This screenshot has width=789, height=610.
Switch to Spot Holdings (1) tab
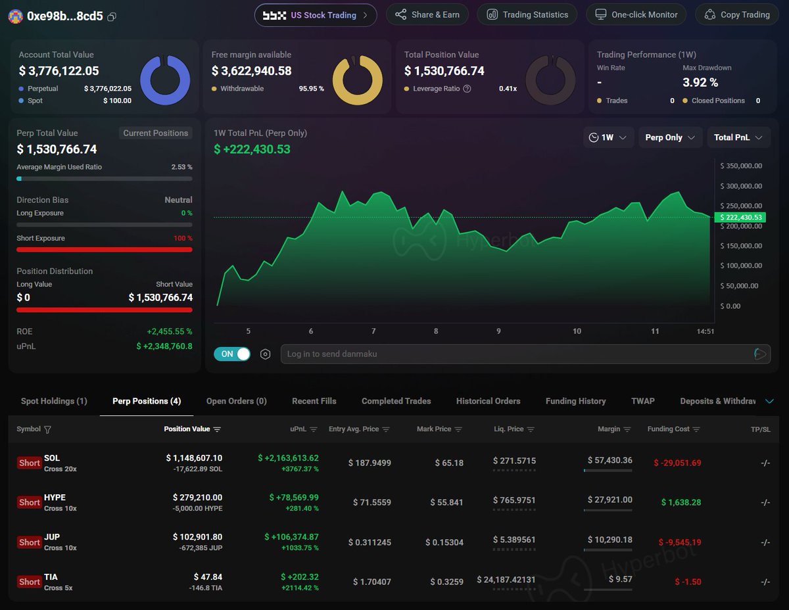coord(54,401)
